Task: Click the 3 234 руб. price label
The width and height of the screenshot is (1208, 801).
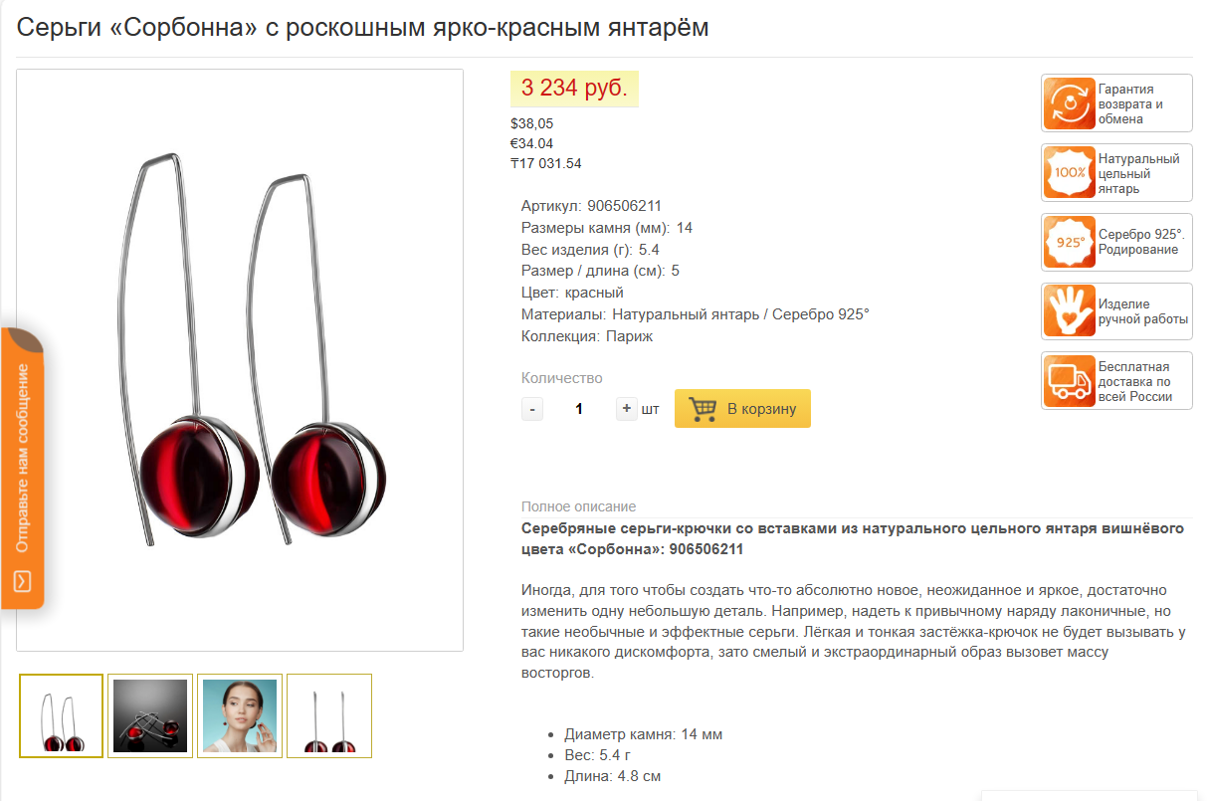Action: 574,89
